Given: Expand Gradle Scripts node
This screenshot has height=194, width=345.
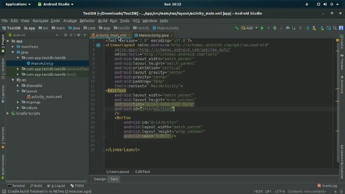Looking at the screenshot, I should 8,114.
